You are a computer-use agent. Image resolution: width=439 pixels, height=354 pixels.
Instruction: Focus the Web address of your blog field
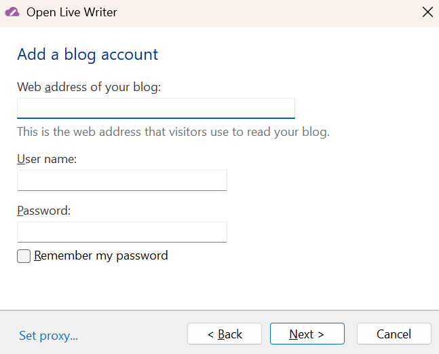pyautogui.click(x=155, y=109)
